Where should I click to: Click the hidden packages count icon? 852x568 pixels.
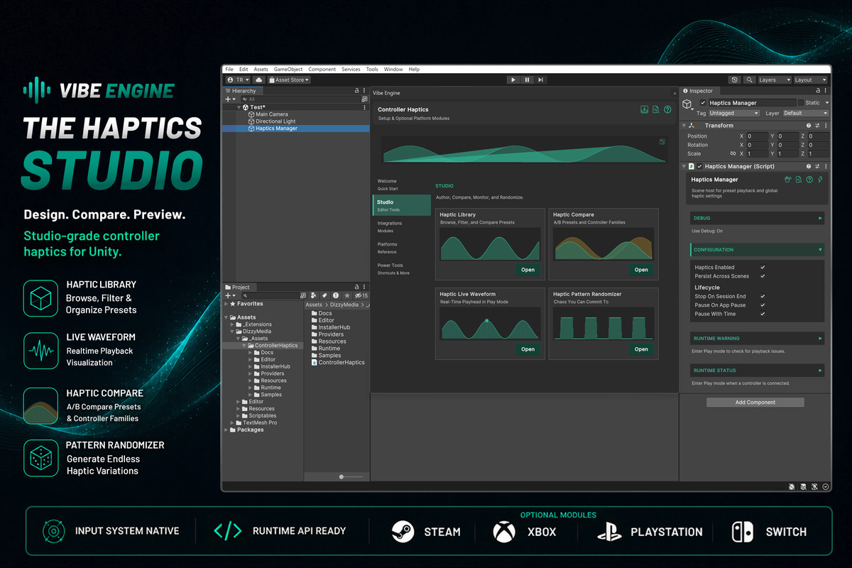(x=361, y=295)
